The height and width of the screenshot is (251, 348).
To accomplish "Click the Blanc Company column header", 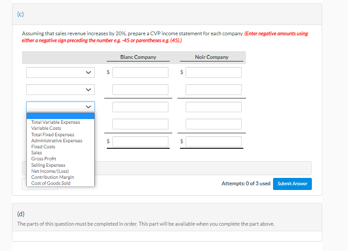I will (138, 57).
